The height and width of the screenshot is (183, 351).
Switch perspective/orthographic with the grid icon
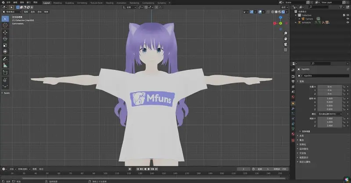pyautogui.click(x=286, y=50)
